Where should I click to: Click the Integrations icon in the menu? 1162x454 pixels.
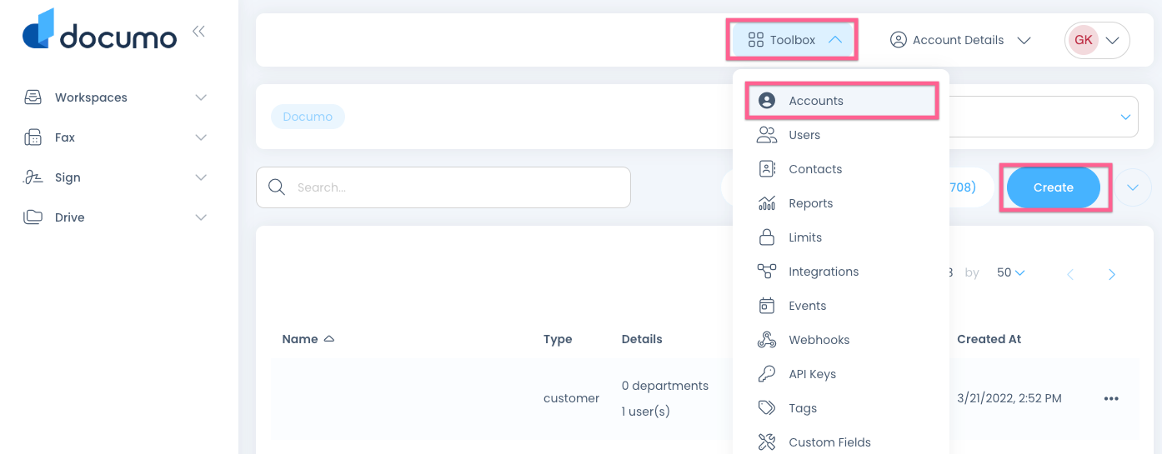(x=766, y=272)
